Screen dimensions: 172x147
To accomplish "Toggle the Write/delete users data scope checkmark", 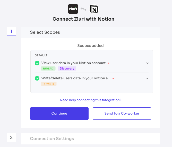I will coord(37,78).
